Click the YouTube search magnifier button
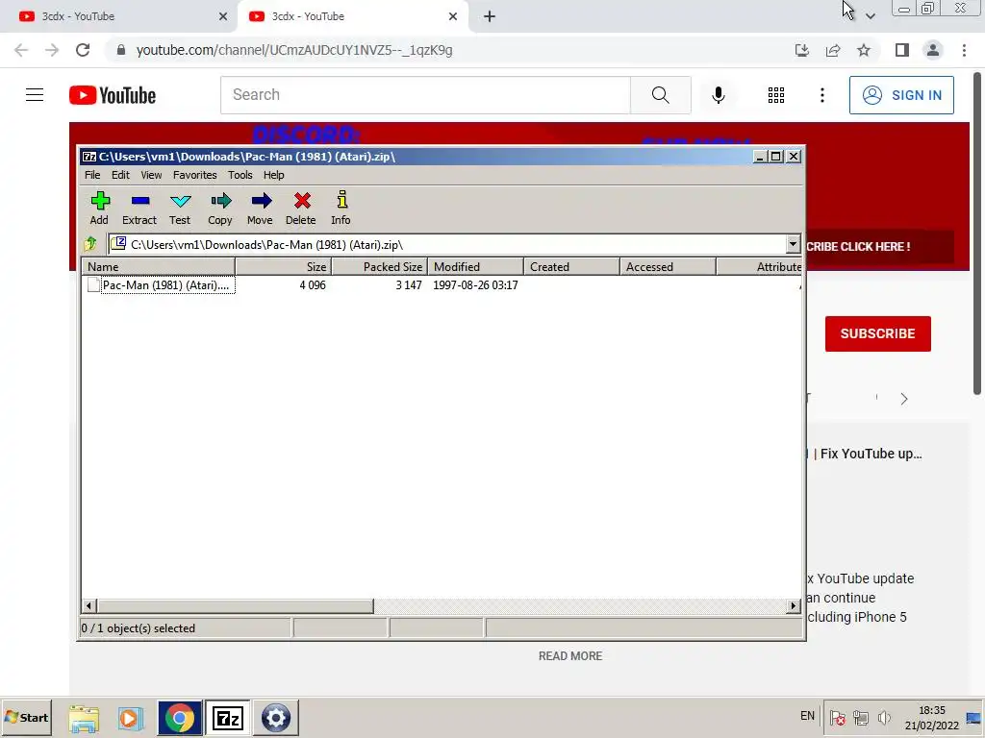 pos(660,95)
